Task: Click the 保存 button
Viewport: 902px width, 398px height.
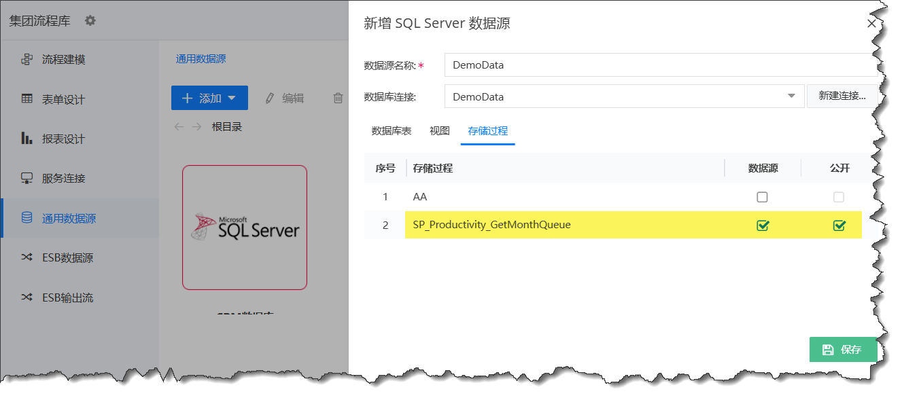Action: pyautogui.click(x=843, y=350)
